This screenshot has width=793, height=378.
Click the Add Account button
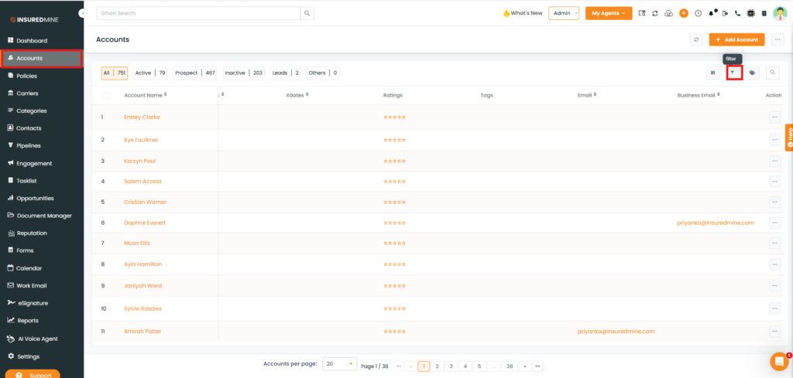[737, 39]
